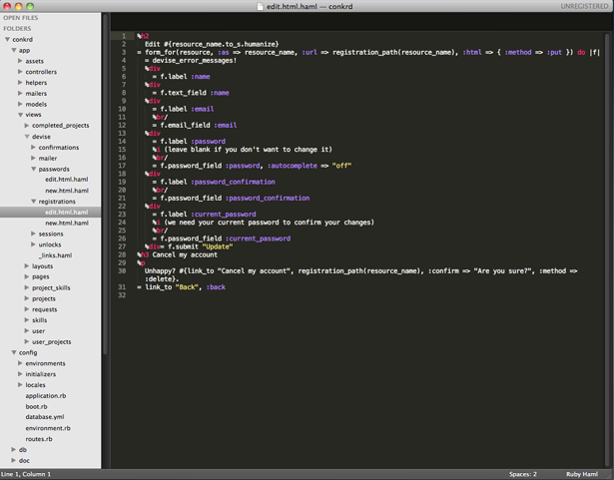Expand the pages folder

[27, 276]
